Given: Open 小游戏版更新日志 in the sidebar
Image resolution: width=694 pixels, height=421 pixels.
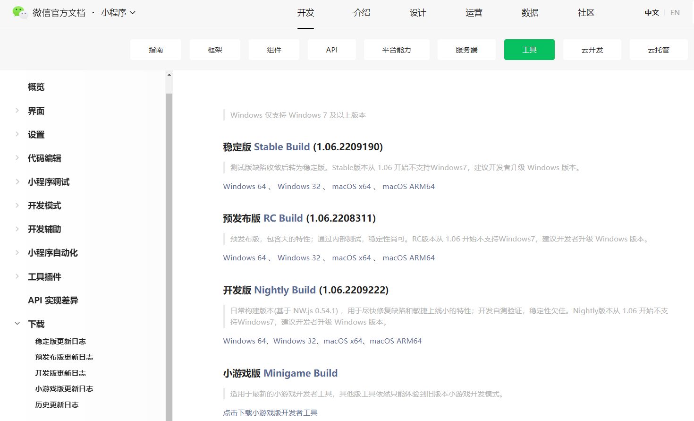Looking at the screenshot, I should tap(64, 388).
